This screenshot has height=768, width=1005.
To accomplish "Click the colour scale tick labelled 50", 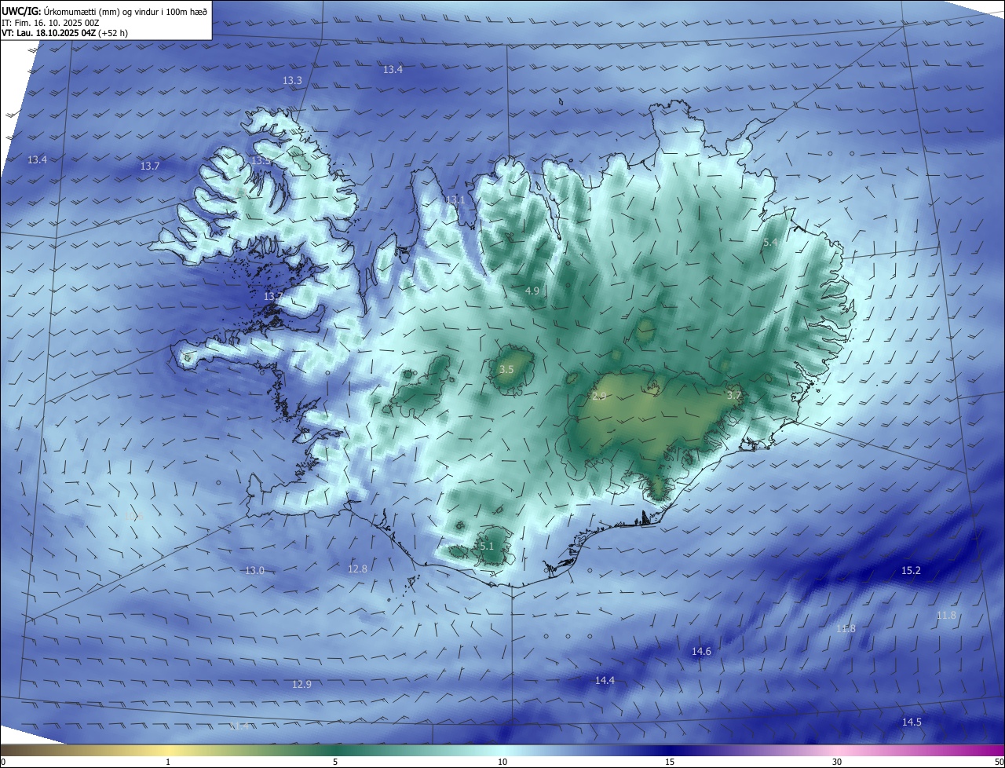I will (x=999, y=763).
